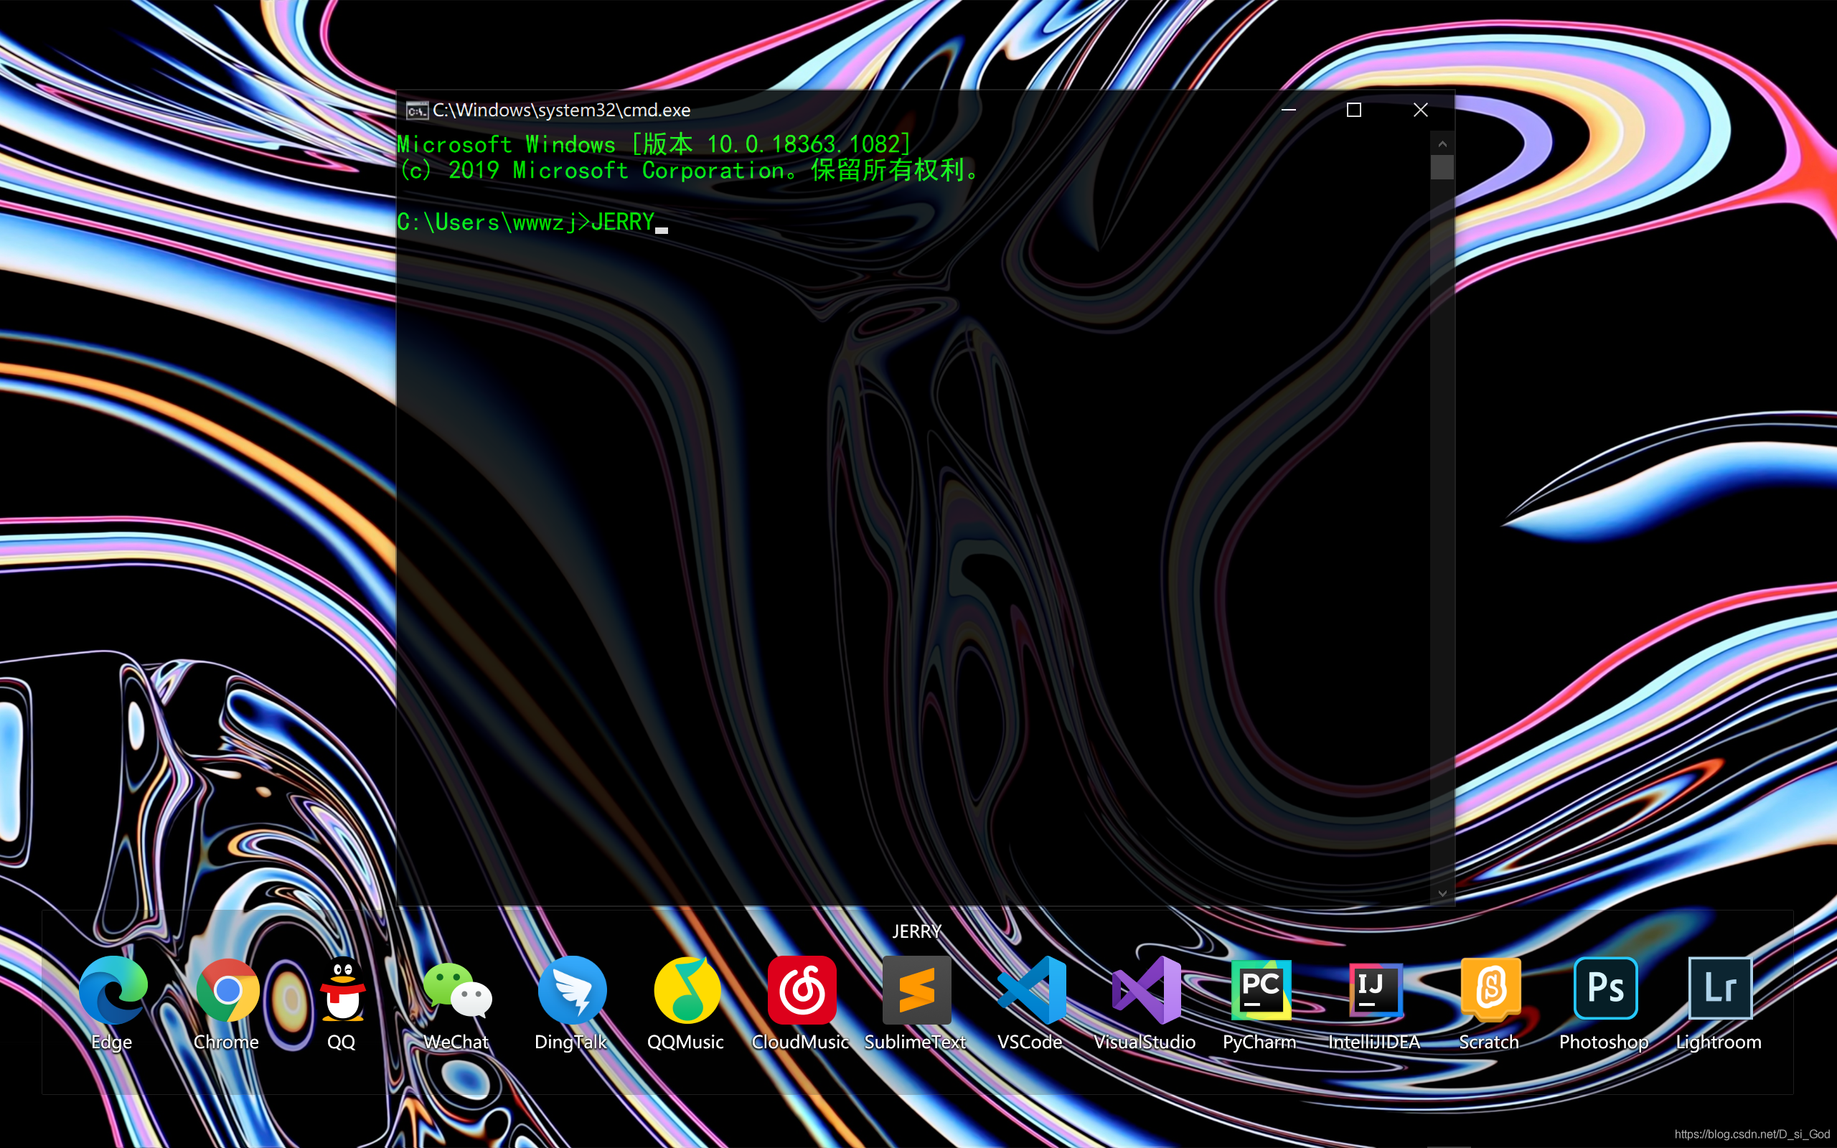Open the QQ penguin icon
The image size is (1837, 1148).
(x=342, y=990)
